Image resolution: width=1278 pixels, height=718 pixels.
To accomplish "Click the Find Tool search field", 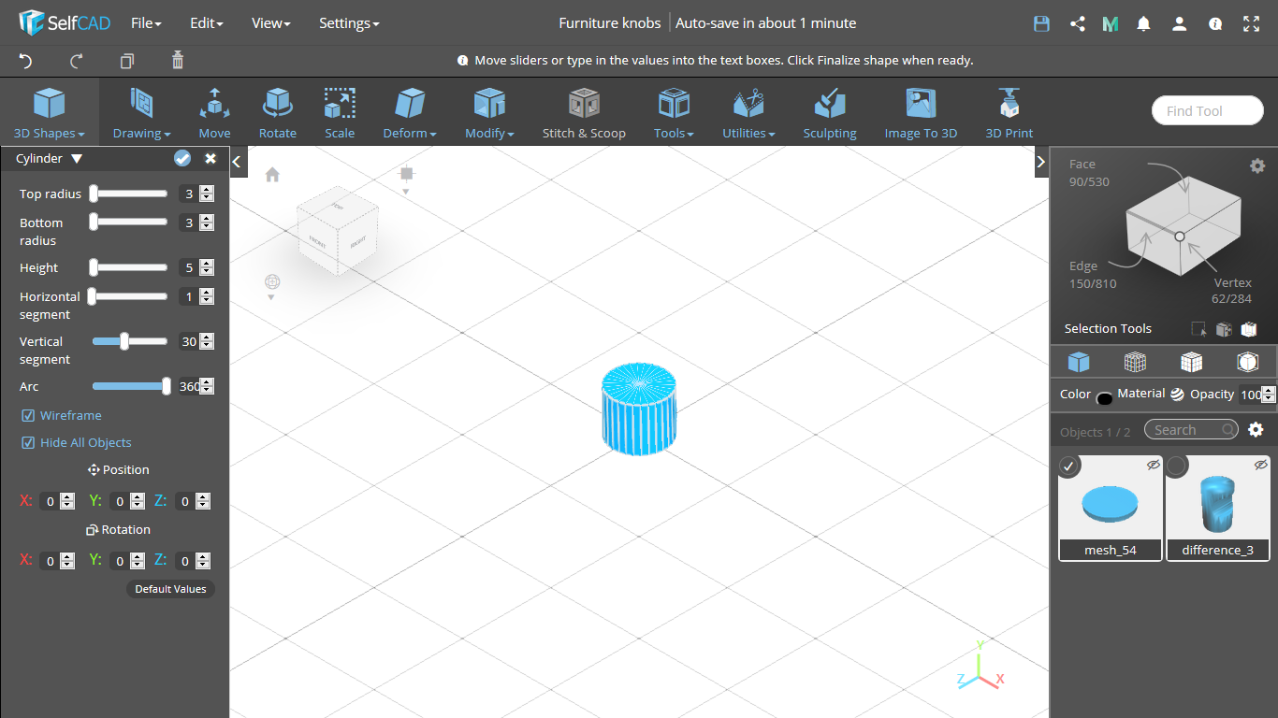I will pyautogui.click(x=1208, y=110).
